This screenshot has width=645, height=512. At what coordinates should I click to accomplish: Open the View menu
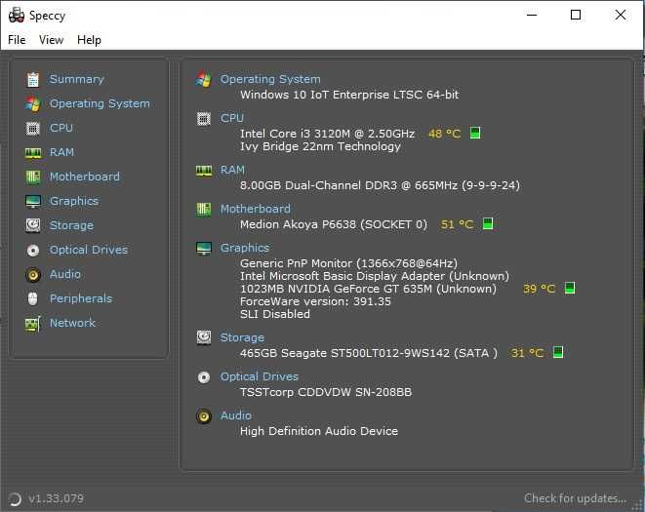point(51,40)
